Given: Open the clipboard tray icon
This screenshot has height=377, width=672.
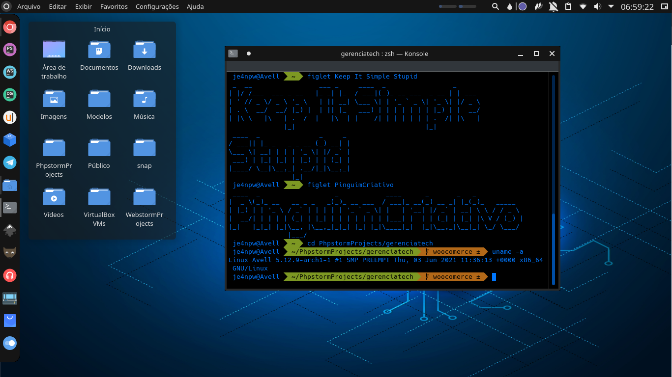Looking at the screenshot, I should coord(568,6).
